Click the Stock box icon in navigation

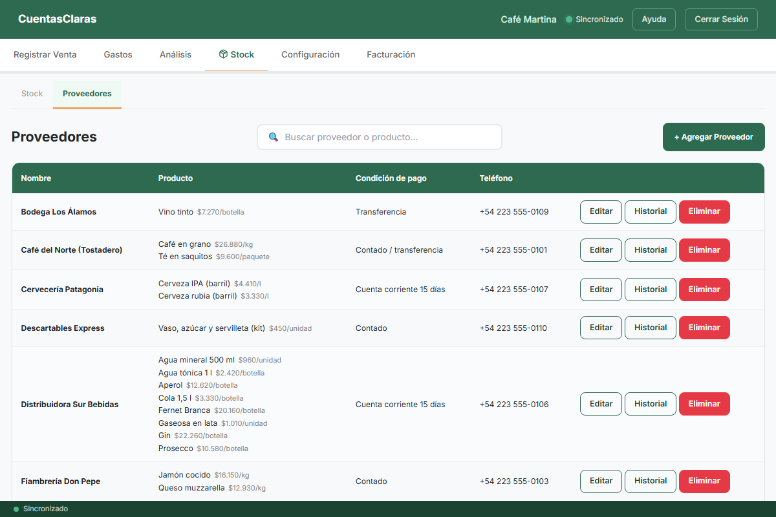point(223,54)
